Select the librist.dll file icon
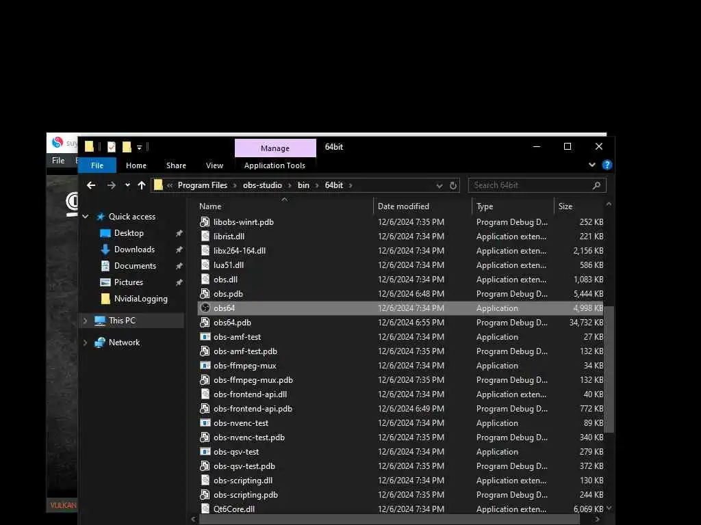This screenshot has height=525, width=701. (x=205, y=236)
